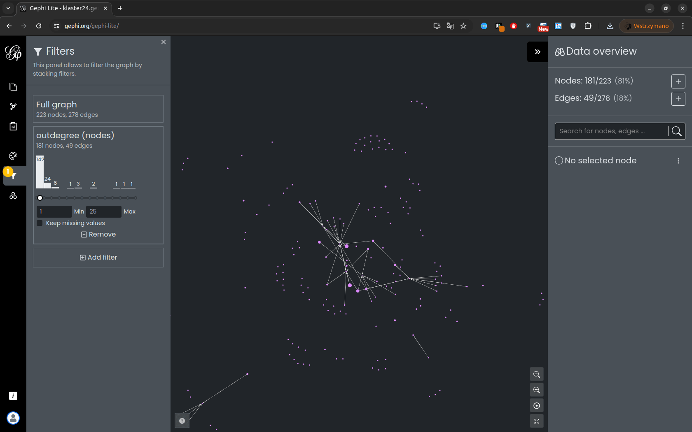Expand the Edges details plus button

tap(678, 99)
